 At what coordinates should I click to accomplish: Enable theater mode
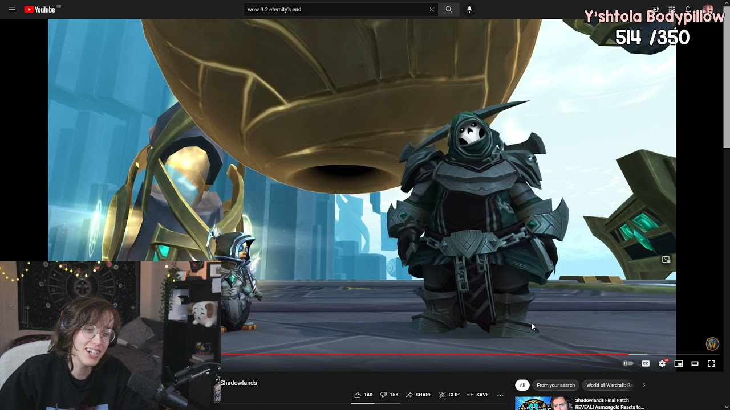695,363
